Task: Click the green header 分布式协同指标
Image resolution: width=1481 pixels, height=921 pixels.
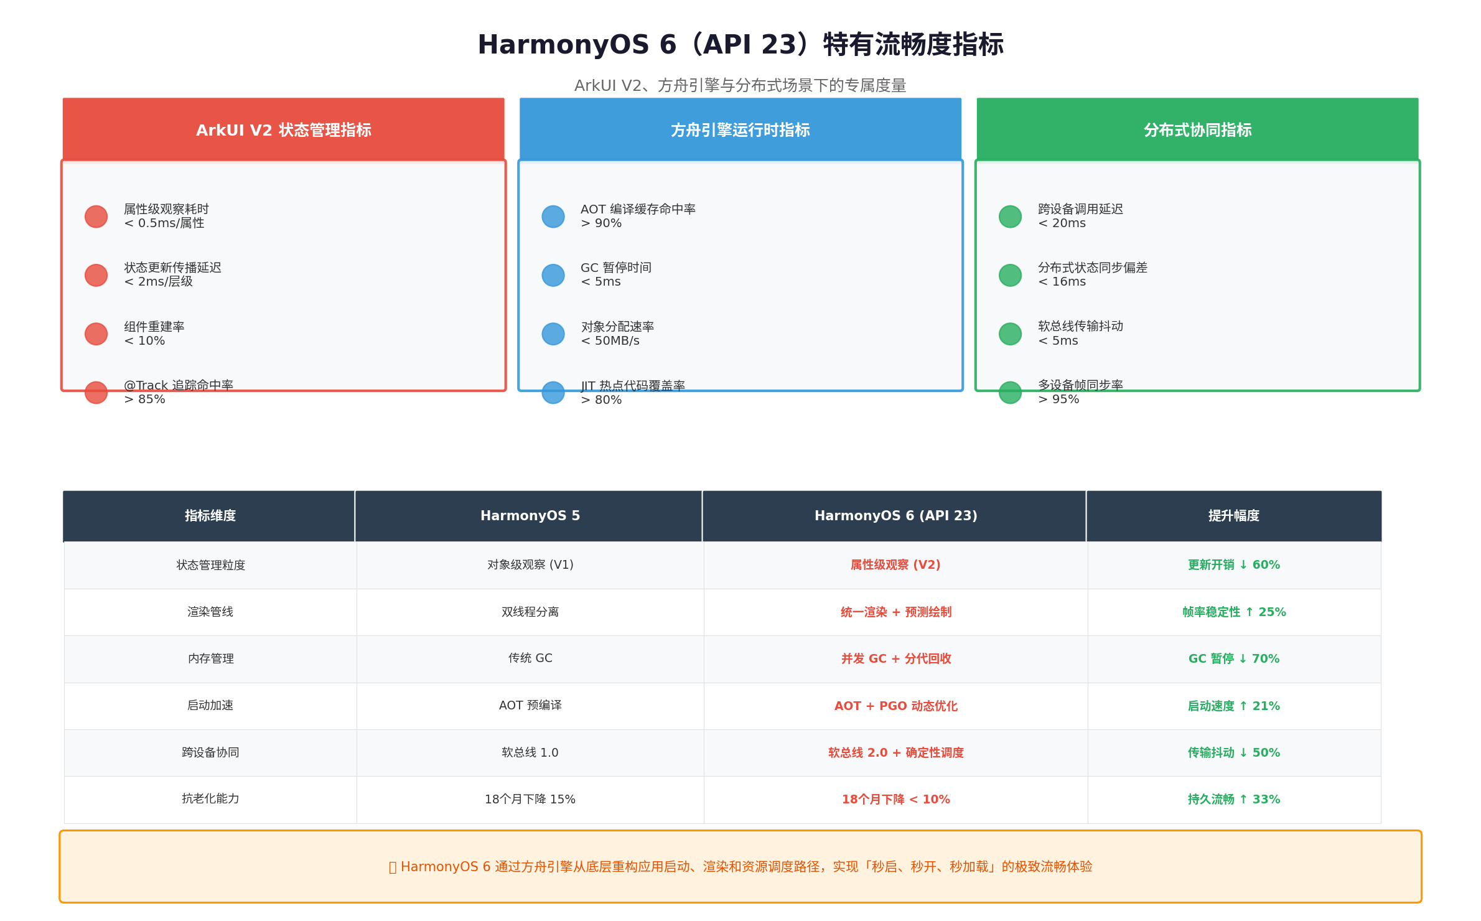Action: [x=1198, y=130]
